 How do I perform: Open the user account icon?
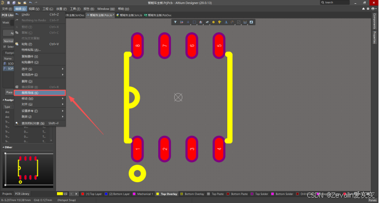[373, 9]
